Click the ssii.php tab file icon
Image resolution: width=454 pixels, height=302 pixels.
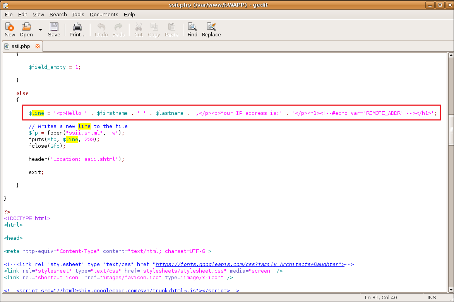click(x=7, y=46)
